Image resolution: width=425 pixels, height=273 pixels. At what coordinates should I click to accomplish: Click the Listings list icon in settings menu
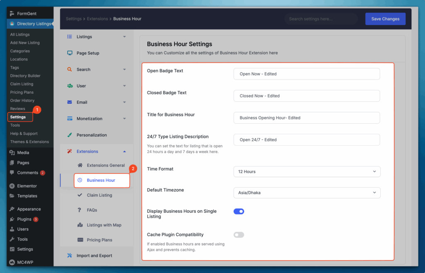69,37
